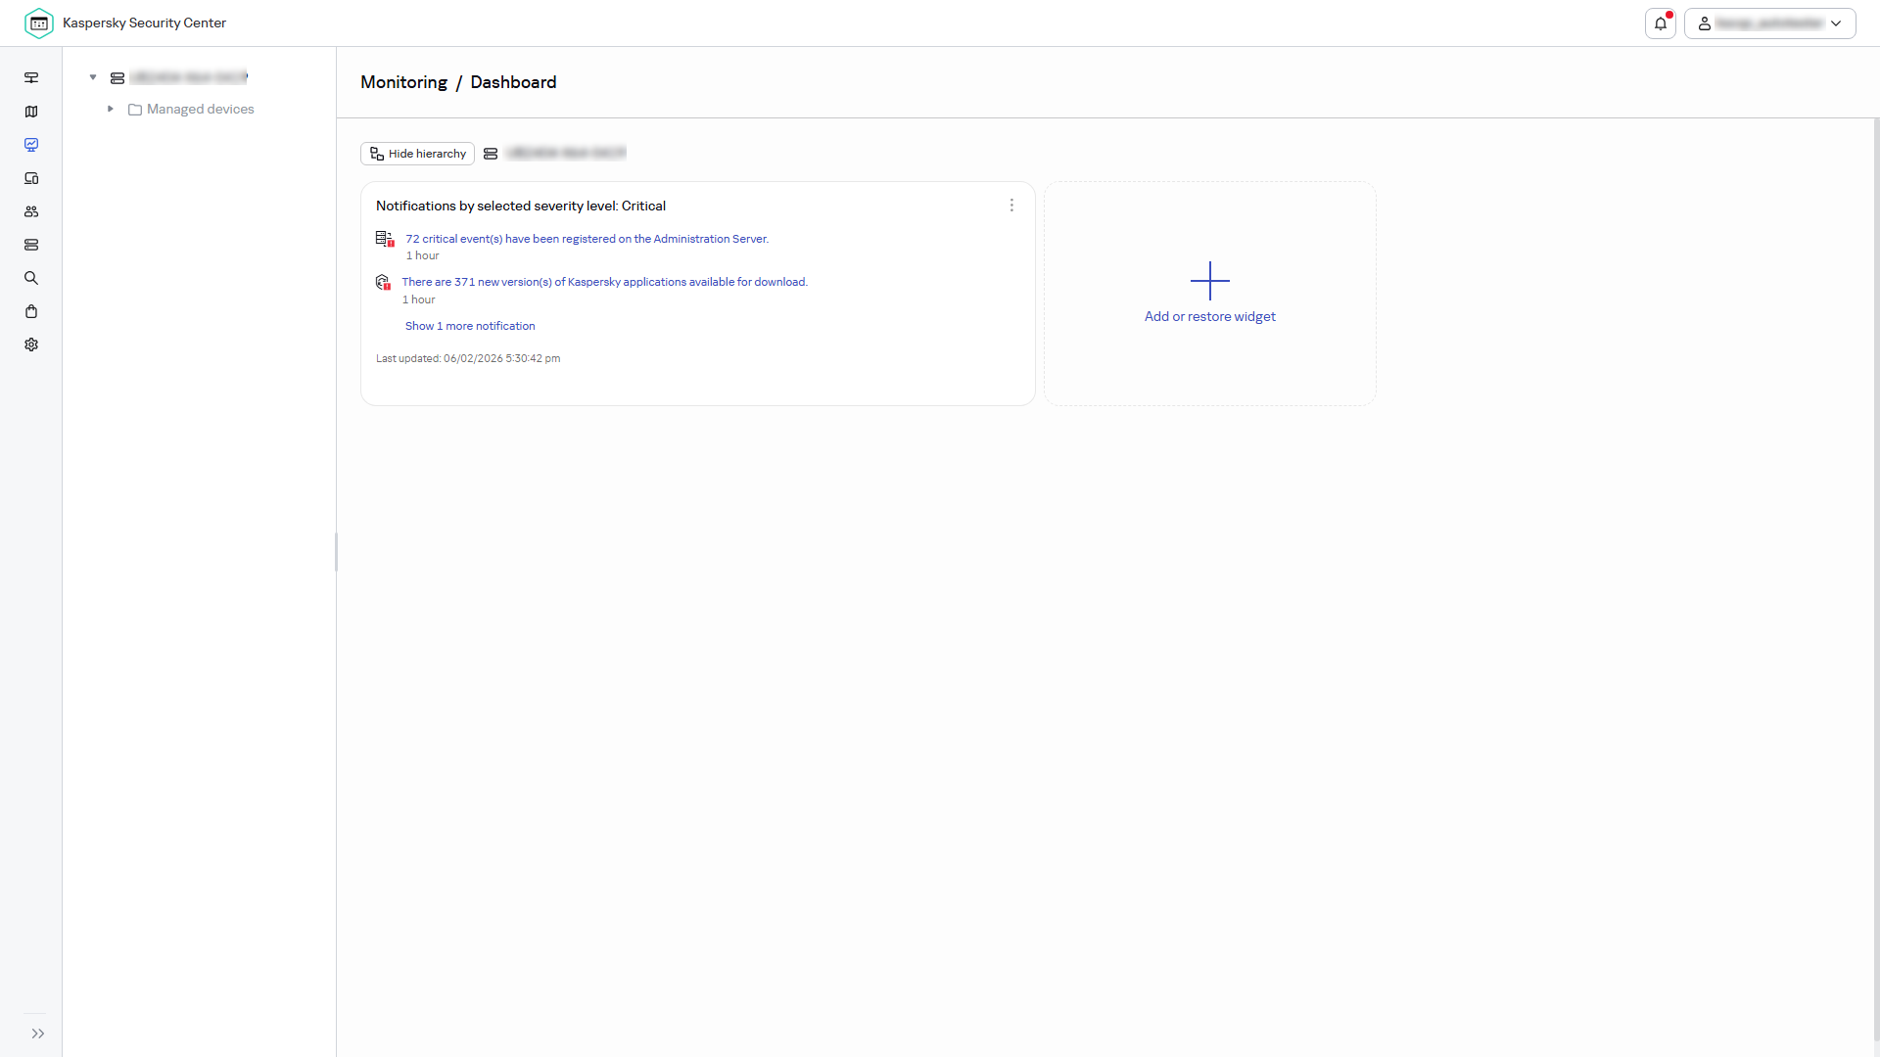The image size is (1880, 1057).
Task: Click the new versions update icon
Action: pyautogui.click(x=383, y=283)
